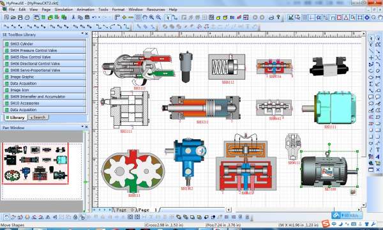
Task: Select the Text tool in right toolbar
Action: pos(378,149)
